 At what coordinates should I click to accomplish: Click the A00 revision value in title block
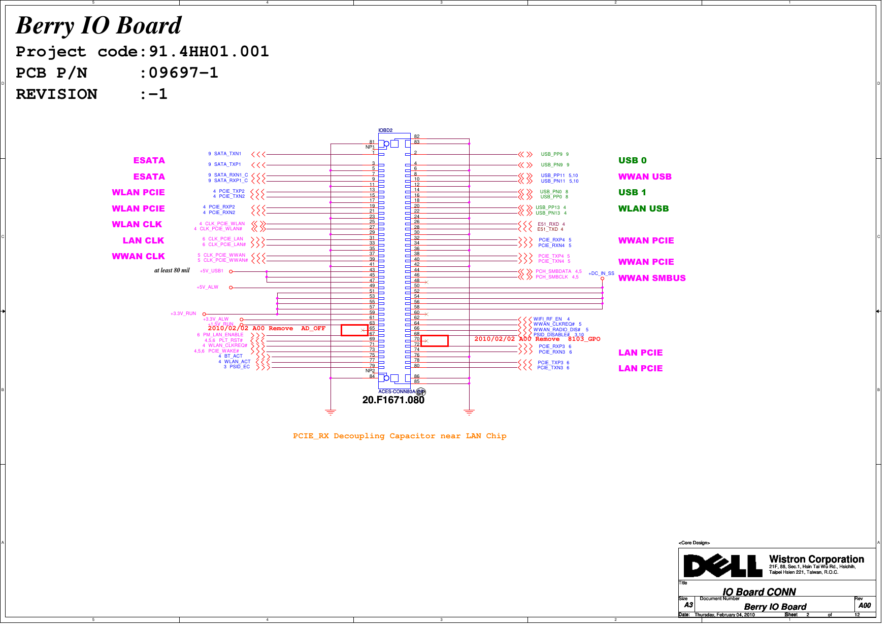coord(865,605)
